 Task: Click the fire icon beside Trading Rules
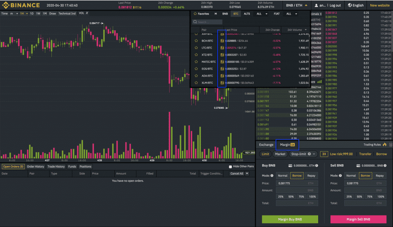pos(385,144)
